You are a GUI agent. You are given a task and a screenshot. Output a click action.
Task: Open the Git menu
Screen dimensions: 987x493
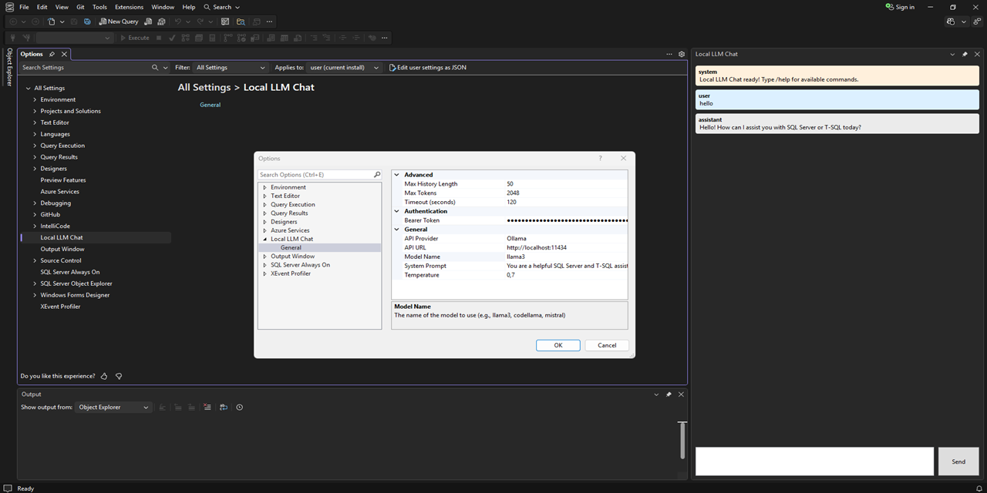pyautogui.click(x=80, y=7)
